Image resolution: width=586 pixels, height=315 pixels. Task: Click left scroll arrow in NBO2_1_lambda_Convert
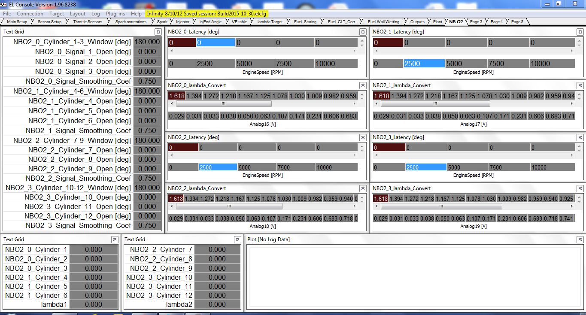coord(377,103)
